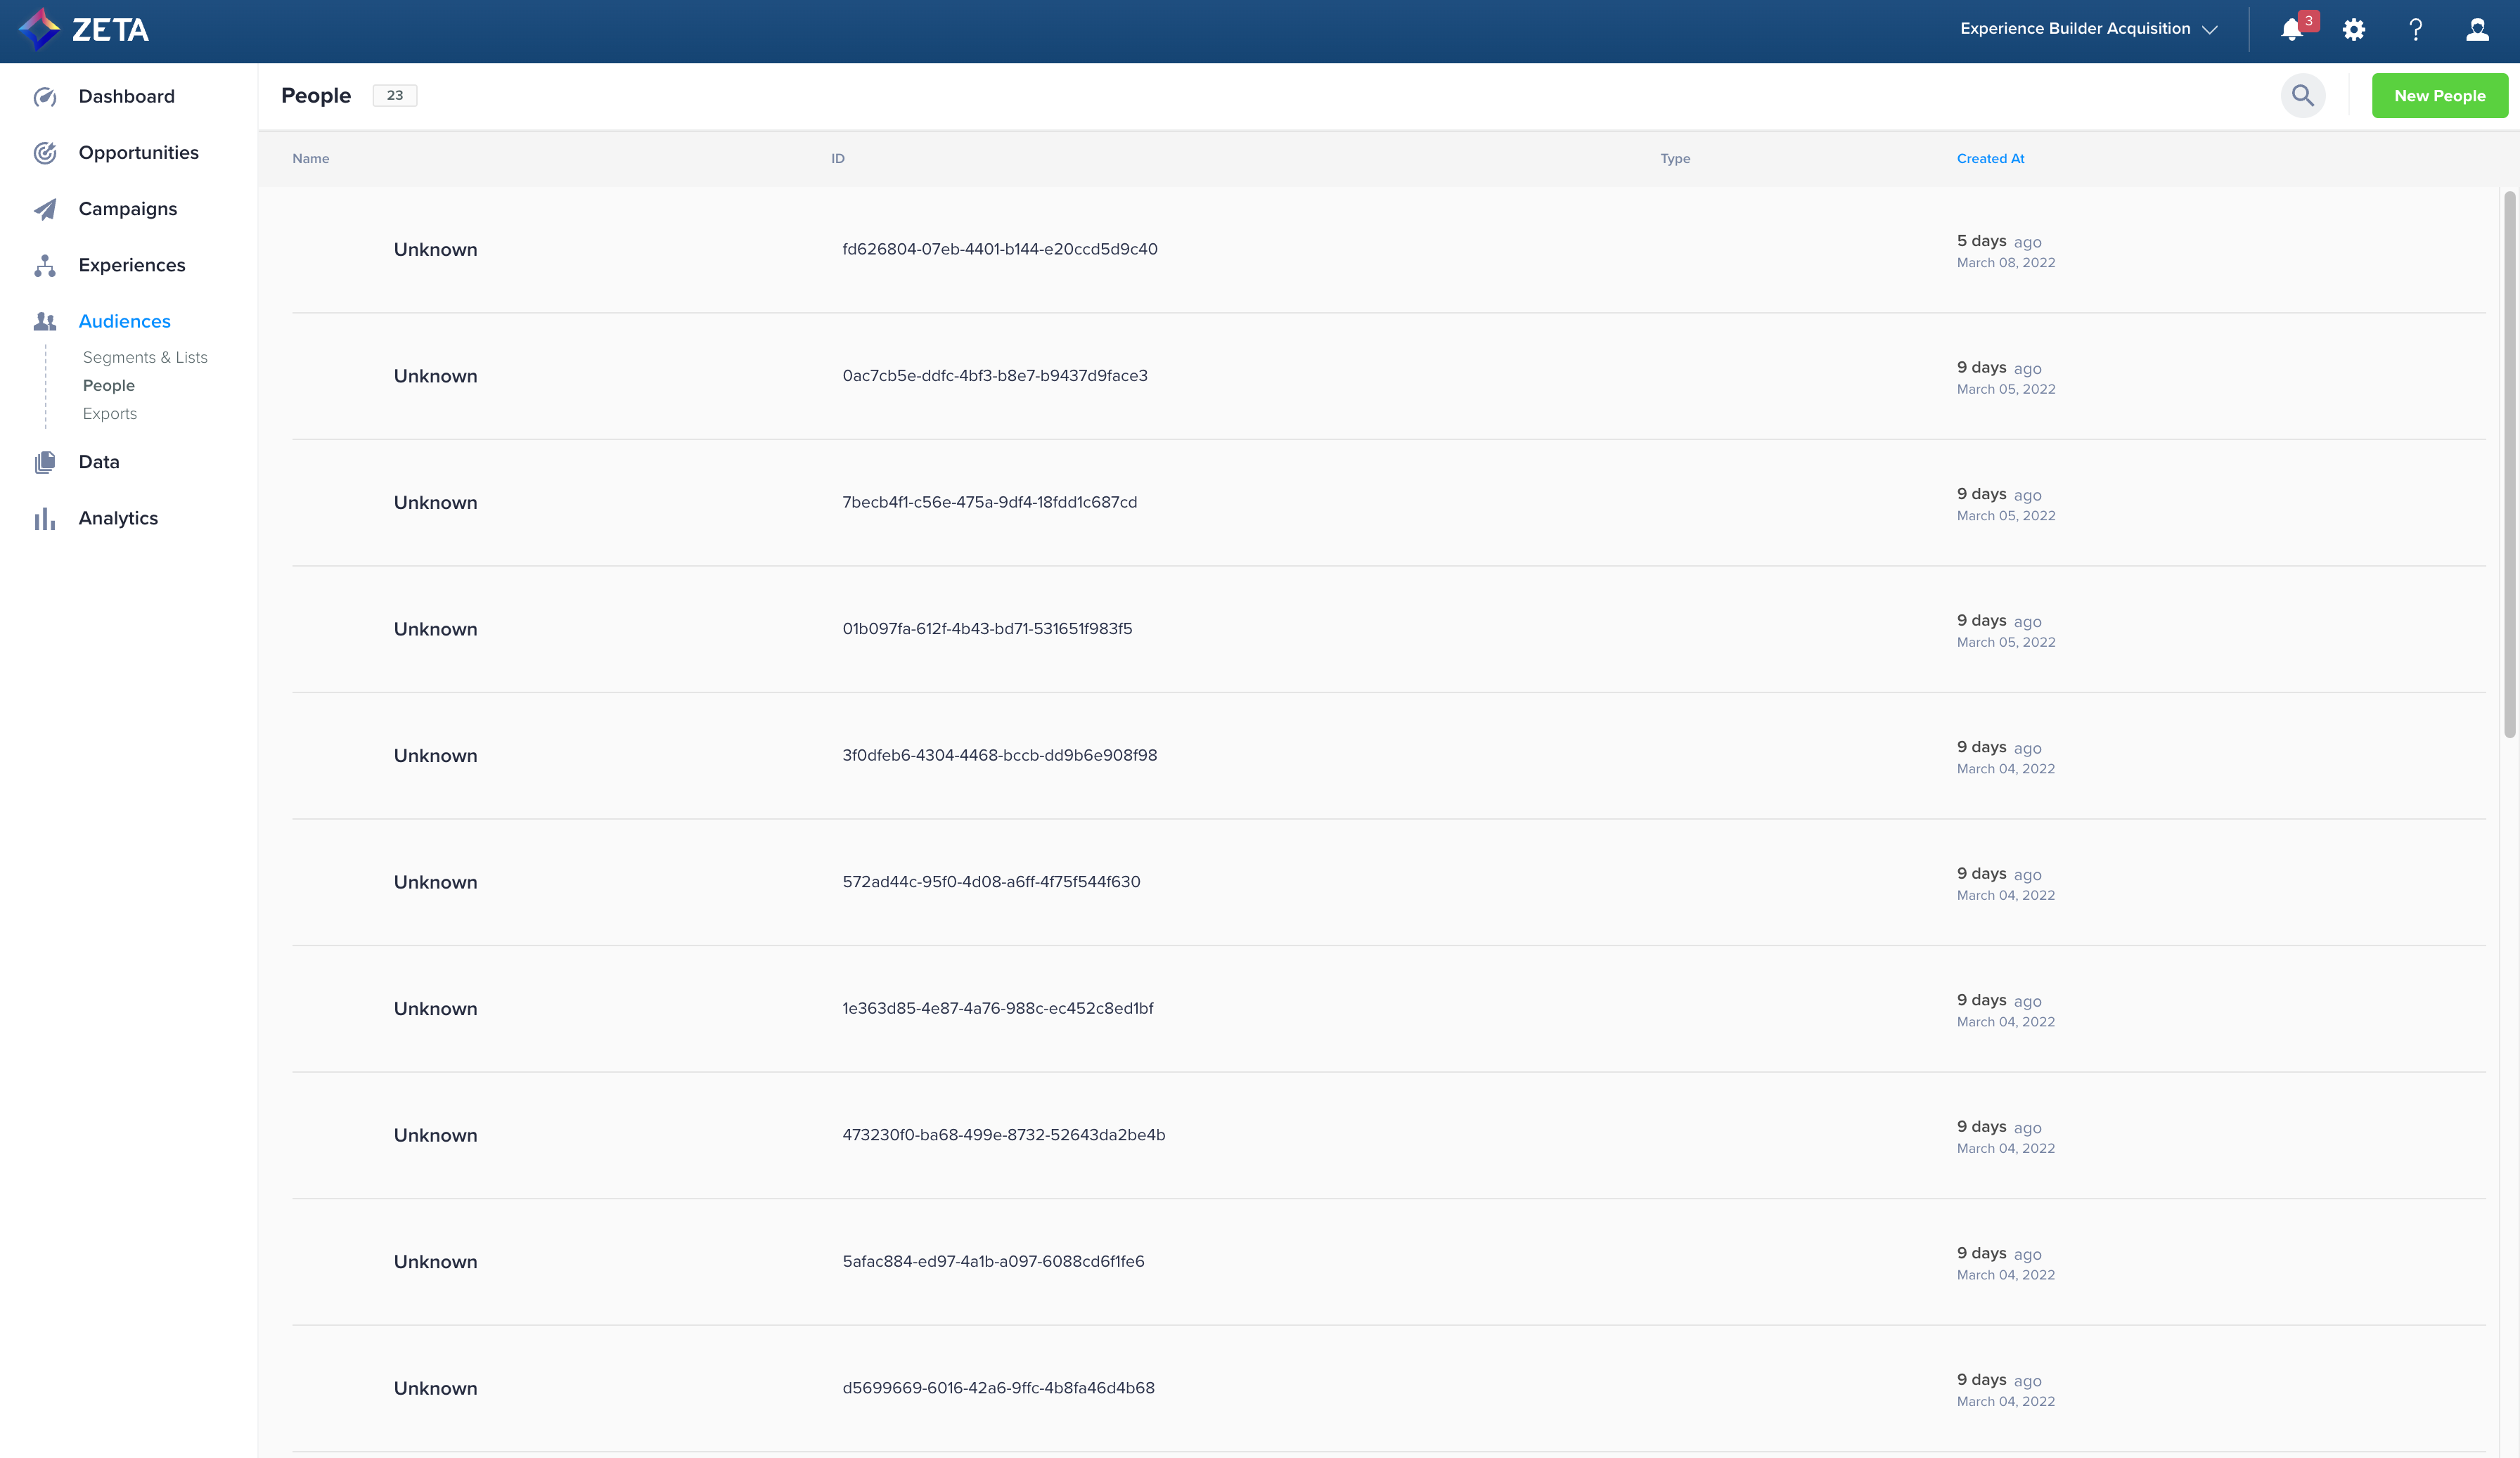The width and height of the screenshot is (2520, 1458).
Task: Click the Dashboard gauge icon
Action: point(44,97)
